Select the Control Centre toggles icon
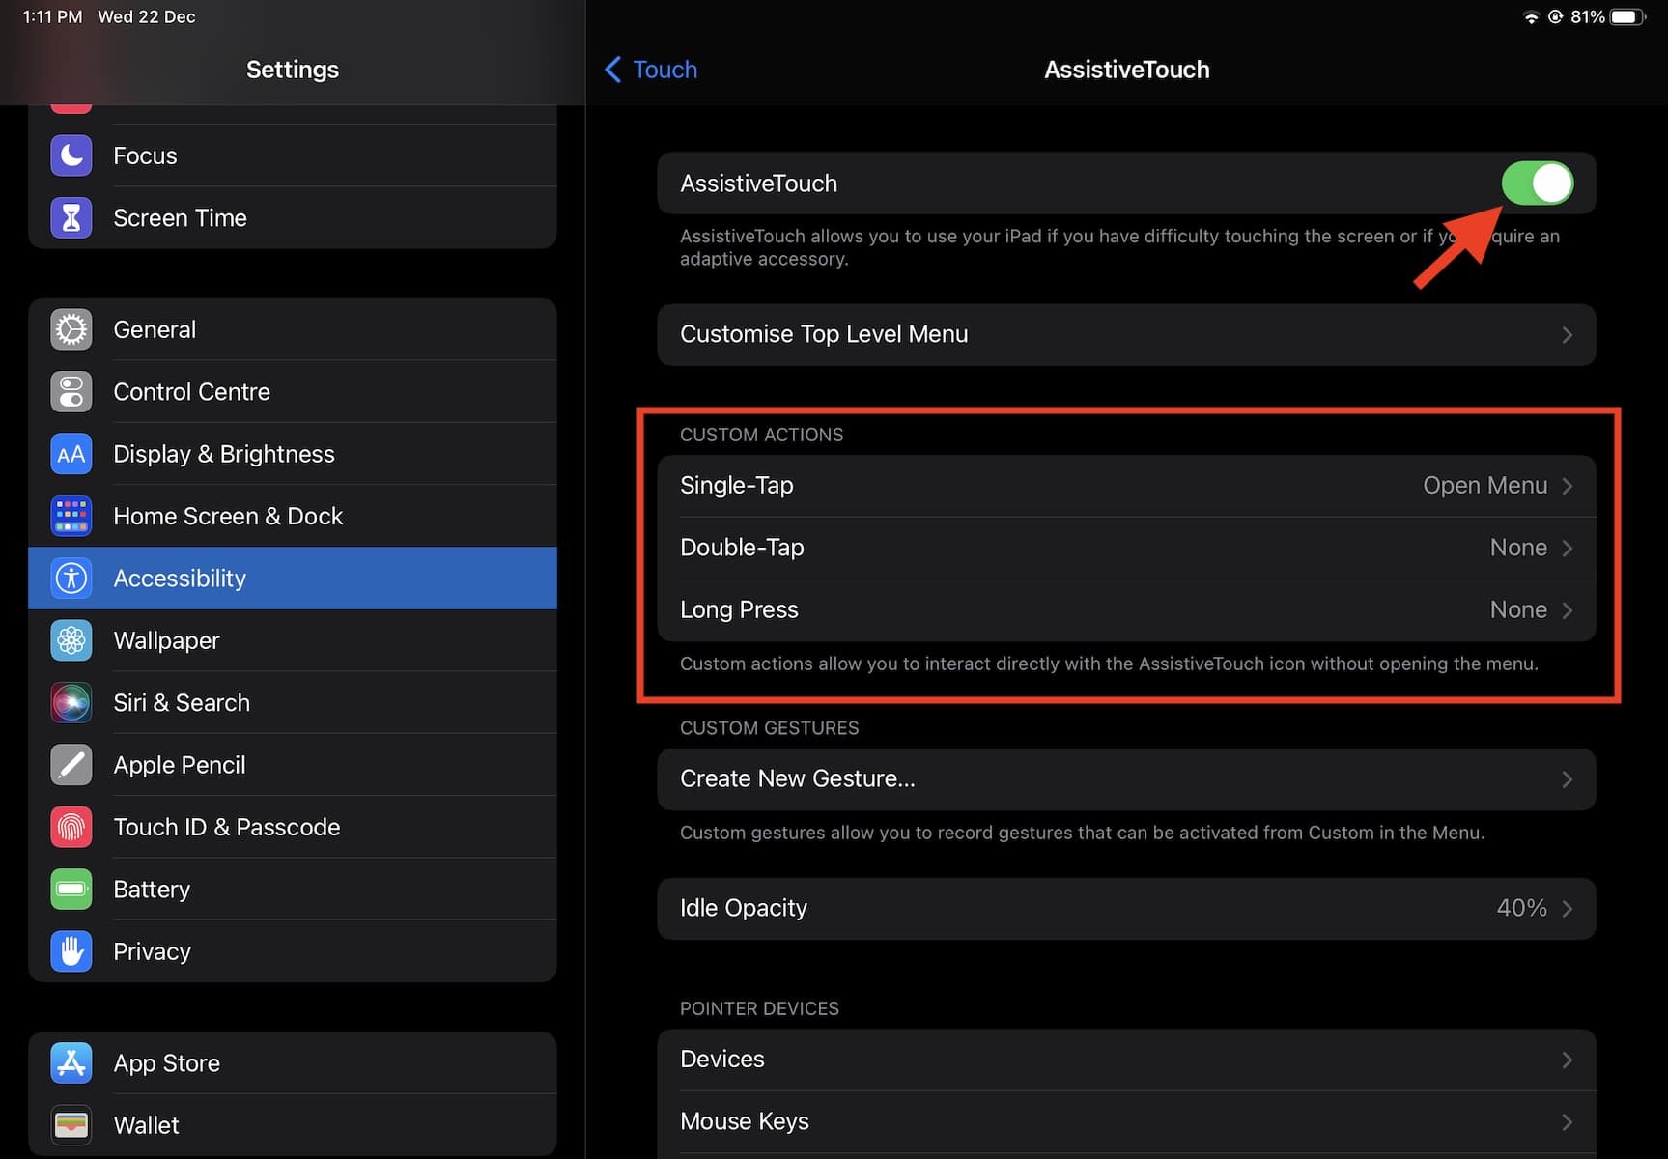The image size is (1668, 1159). click(71, 392)
